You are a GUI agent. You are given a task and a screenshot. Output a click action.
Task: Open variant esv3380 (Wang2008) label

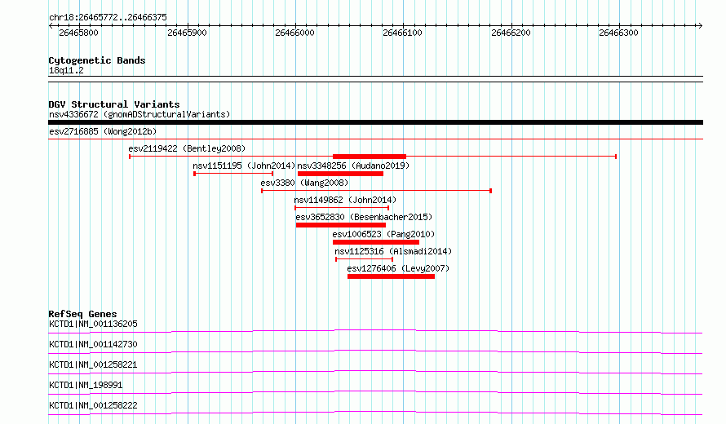click(304, 183)
